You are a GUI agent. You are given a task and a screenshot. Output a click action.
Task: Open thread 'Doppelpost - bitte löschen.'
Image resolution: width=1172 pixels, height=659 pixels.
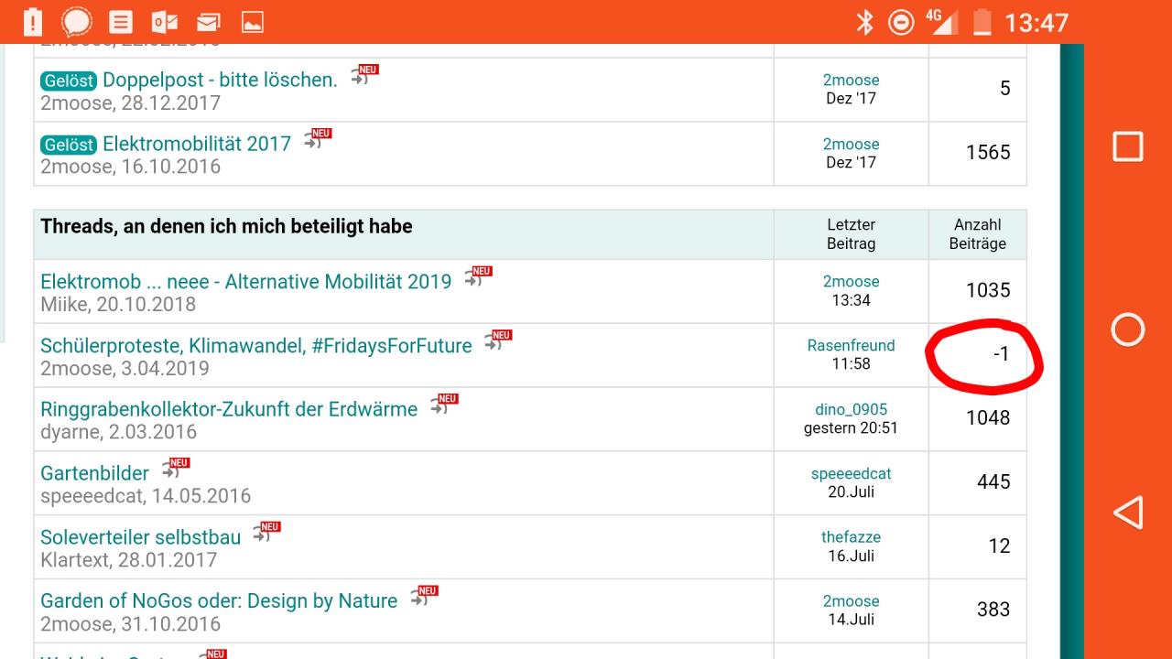pos(220,80)
